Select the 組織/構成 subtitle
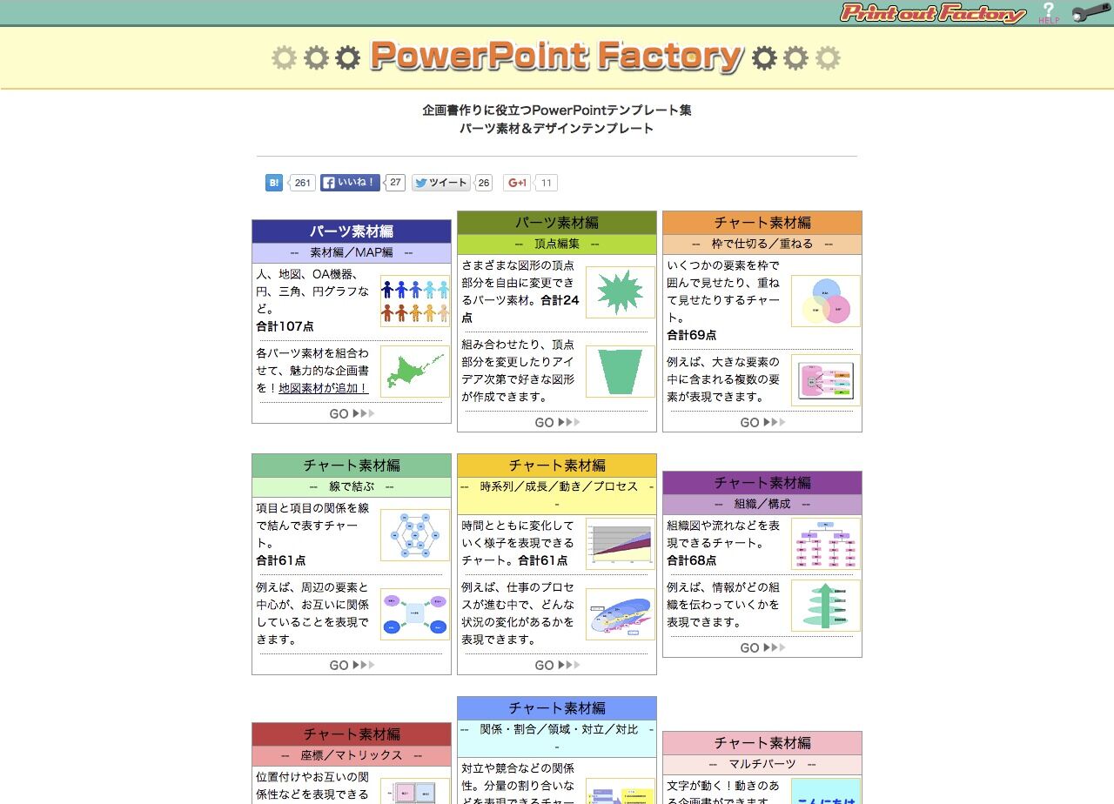Viewport: 1114px width, 804px height. point(762,504)
